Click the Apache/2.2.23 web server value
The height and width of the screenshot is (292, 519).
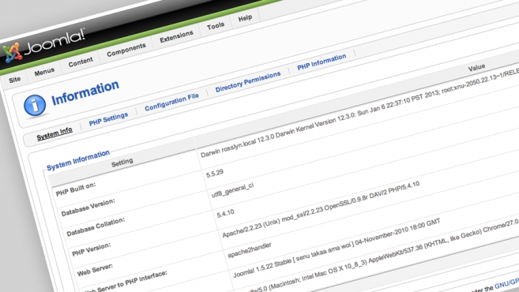coord(321,209)
